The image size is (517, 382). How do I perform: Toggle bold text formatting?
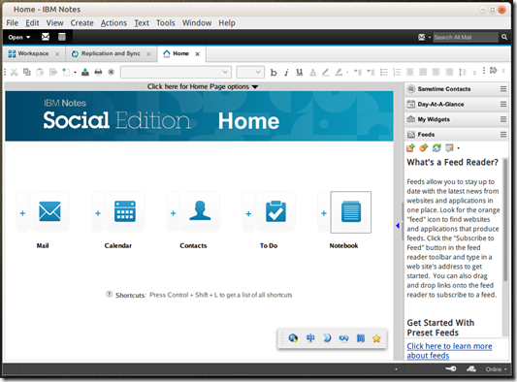coord(274,73)
